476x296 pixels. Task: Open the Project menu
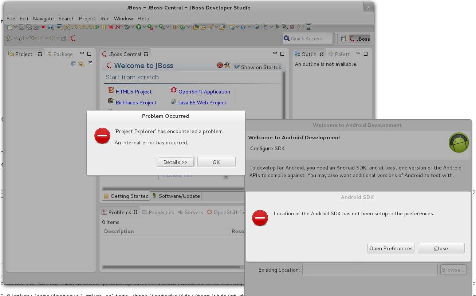click(87, 19)
